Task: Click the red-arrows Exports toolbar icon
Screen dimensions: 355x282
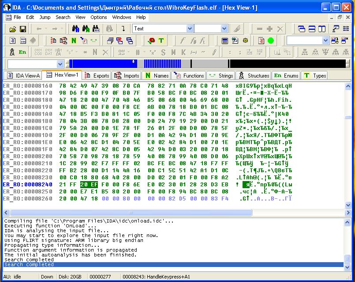Action: click(53, 41)
